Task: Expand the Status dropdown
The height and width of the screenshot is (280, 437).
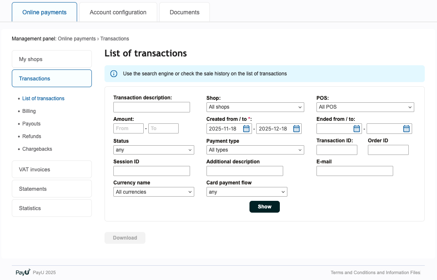Action: (153, 150)
